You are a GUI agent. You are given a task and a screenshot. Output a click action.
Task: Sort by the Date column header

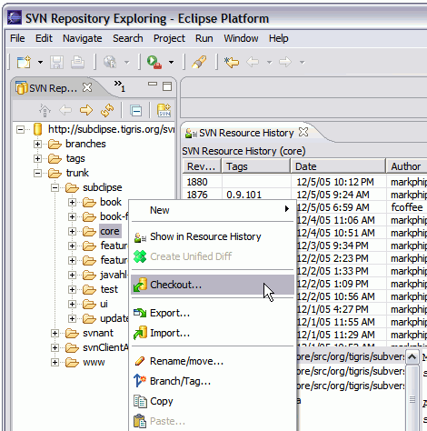coord(338,166)
